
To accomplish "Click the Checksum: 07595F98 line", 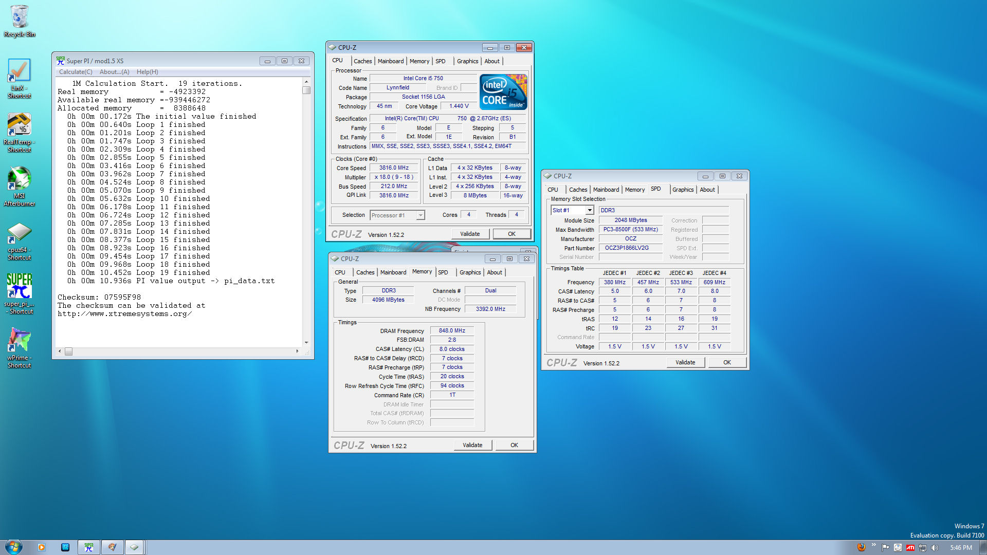I will pos(99,298).
